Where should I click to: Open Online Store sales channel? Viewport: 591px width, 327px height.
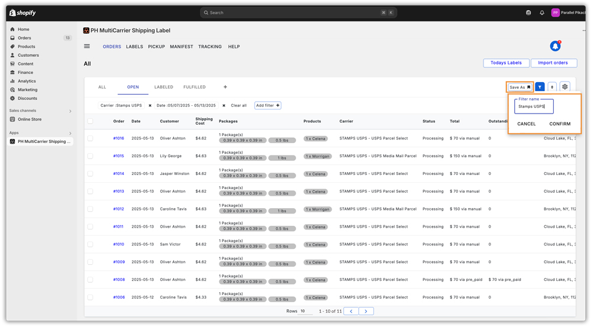30,119
